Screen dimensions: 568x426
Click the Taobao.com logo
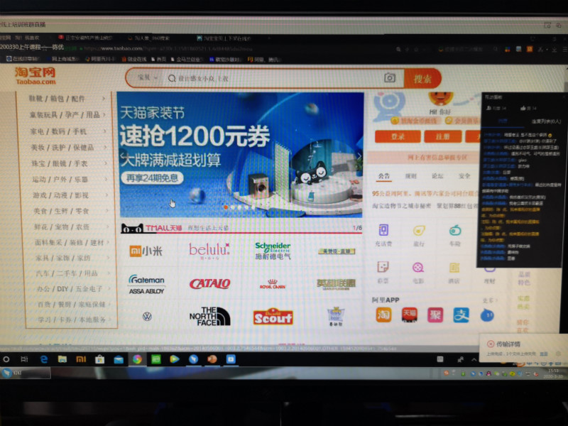pos(35,76)
